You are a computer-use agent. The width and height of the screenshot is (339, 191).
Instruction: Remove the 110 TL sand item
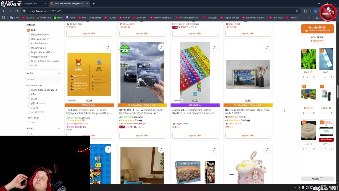(314, 149)
